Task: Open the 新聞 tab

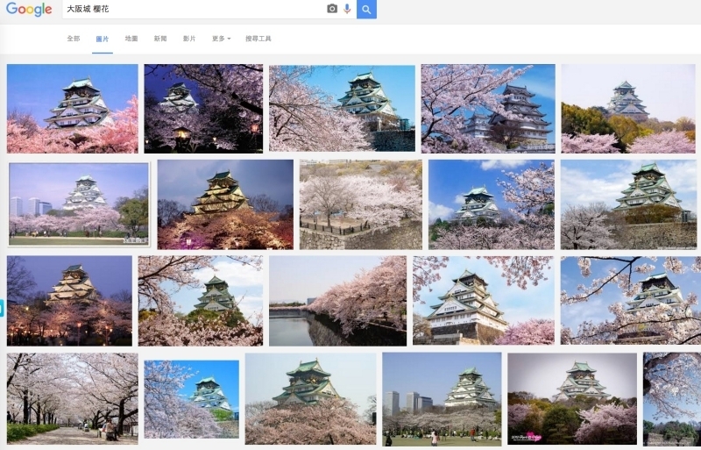Action: (160, 39)
